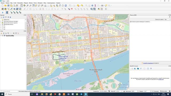Open the QuickMapServices search globe icon
The width and height of the screenshot is (171, 96).
tap(94, 9)
